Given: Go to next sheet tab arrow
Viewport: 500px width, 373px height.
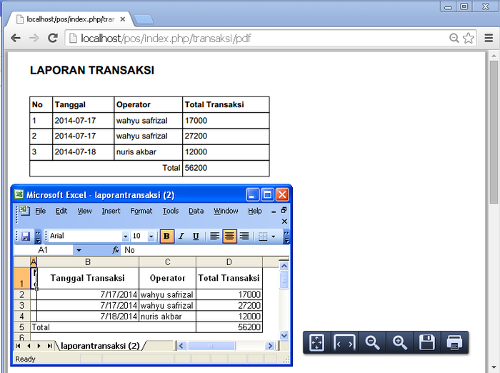Looking at the screenshot, I should coord(39,346).
